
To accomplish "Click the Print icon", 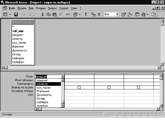I will point(23,14).
